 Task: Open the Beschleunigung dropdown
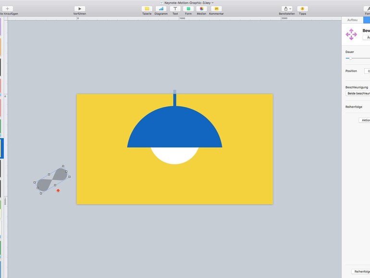click(358, 93)
